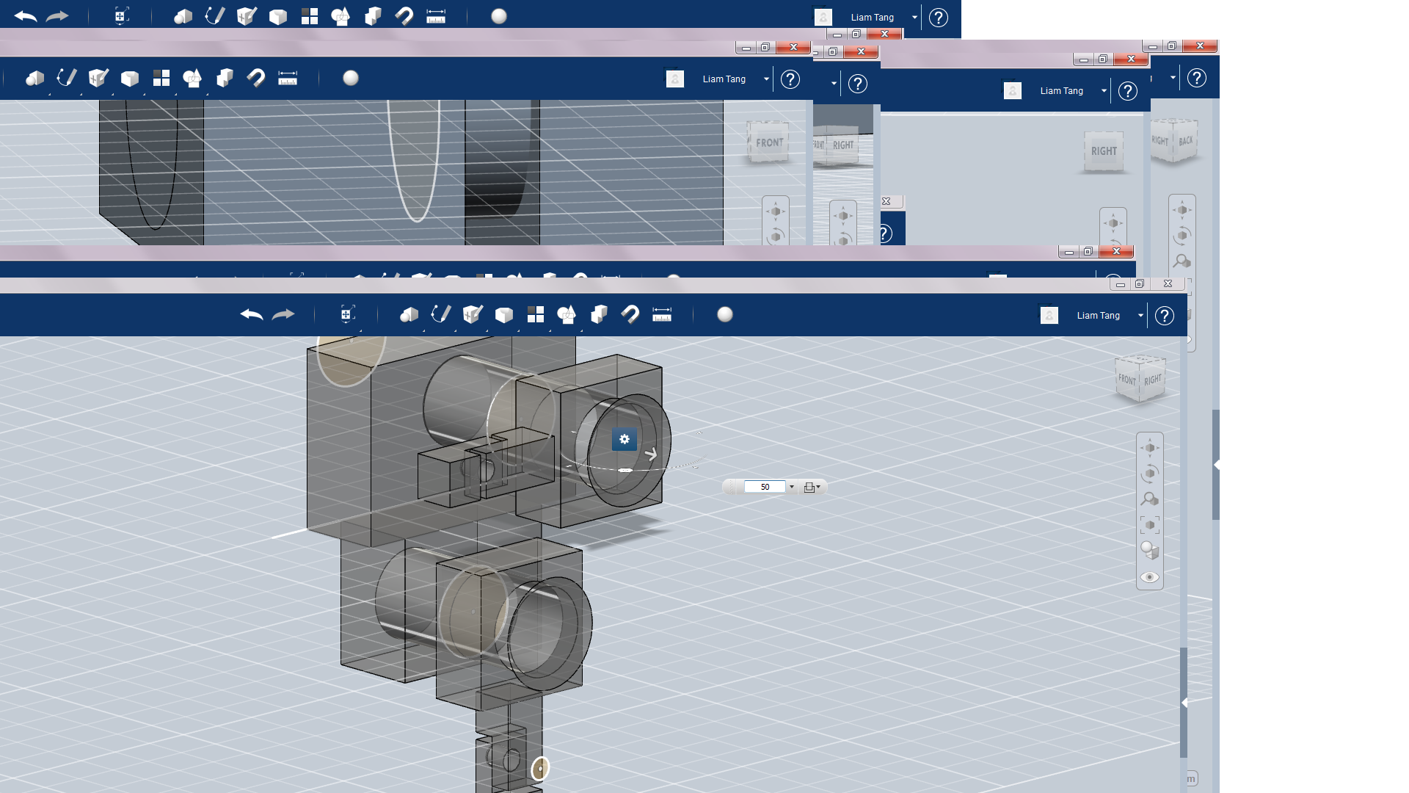
Task: Redo in topmost window toolbar
Action: 57,16
